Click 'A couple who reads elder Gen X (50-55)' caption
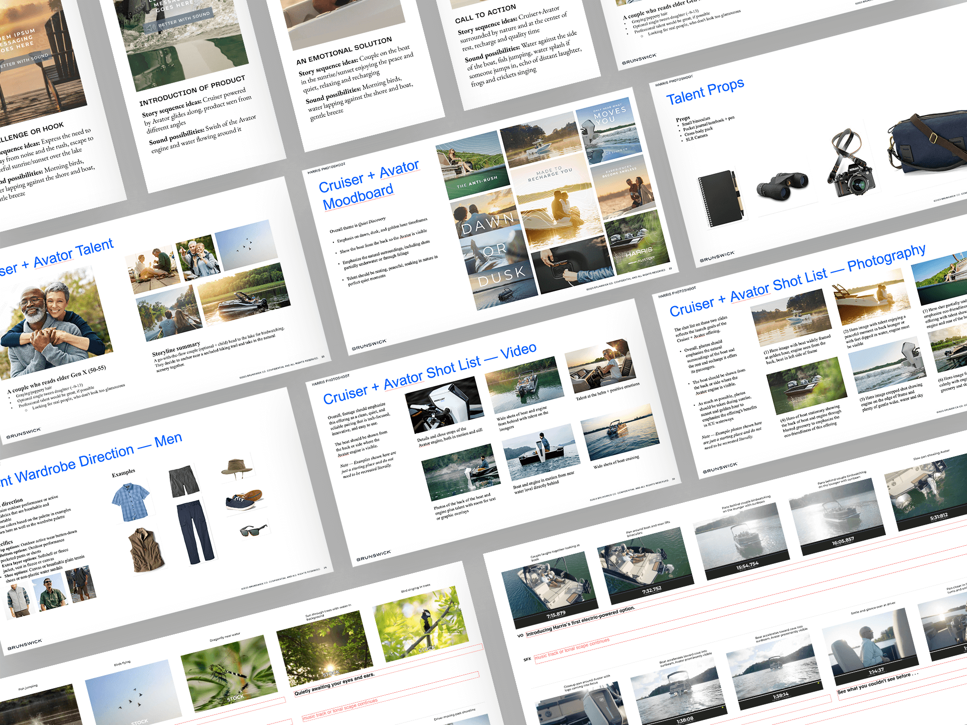This screenshot has height=725, width=967. click(x=56, y=379)
